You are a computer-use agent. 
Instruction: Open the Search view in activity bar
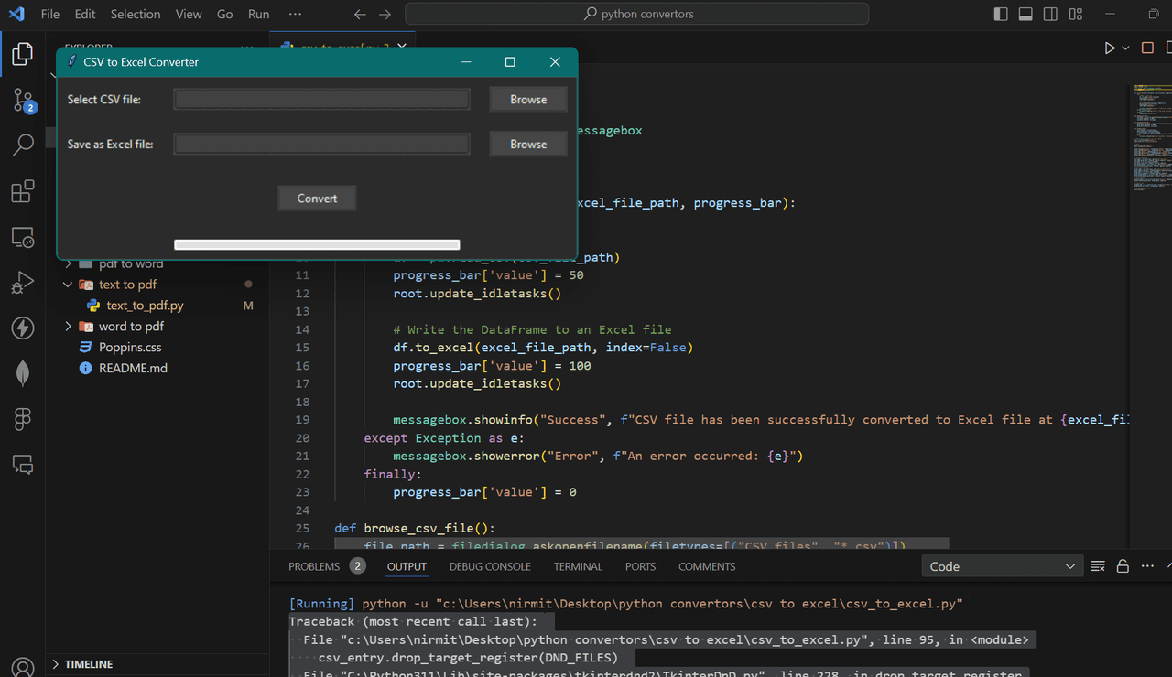coord(23,145)
